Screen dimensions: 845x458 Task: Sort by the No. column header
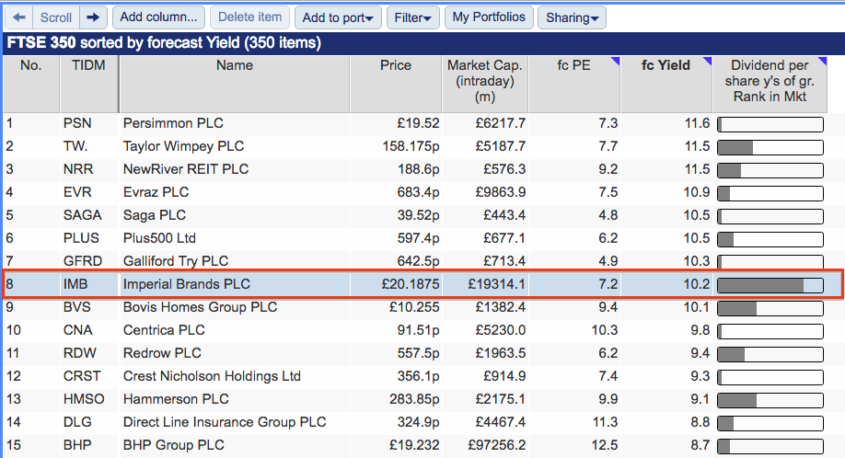(31, 84)
